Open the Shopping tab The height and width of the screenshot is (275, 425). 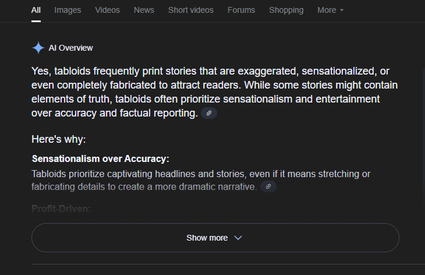point(286,10)
